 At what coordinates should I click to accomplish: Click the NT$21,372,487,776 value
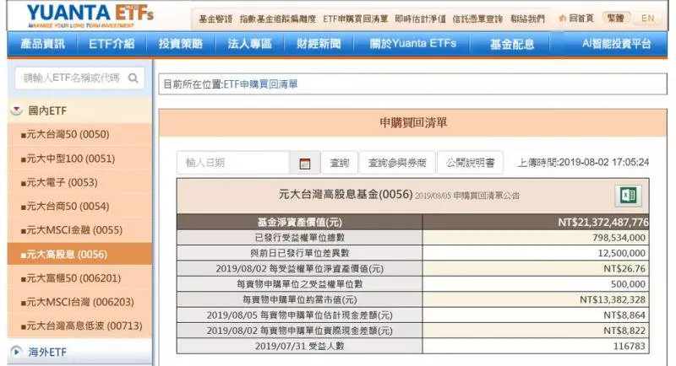pyautogui.click(x=602, y=223)
